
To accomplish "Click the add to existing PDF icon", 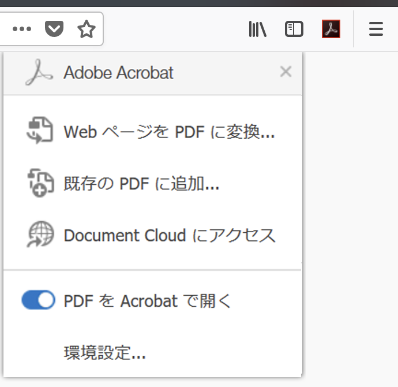I will click(x=40, y=183).
